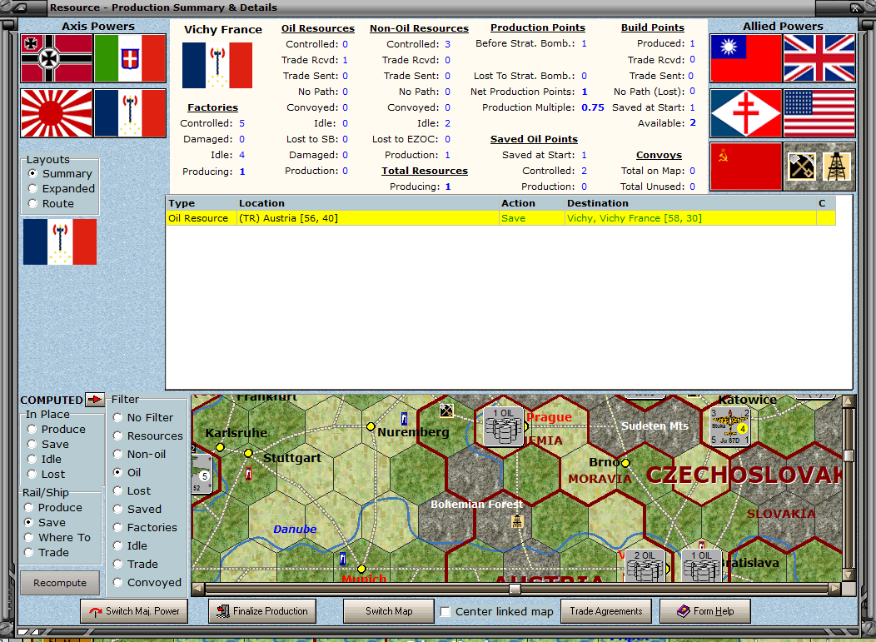Click the crossed pickaxe resources icon

[x=801, y=166]
